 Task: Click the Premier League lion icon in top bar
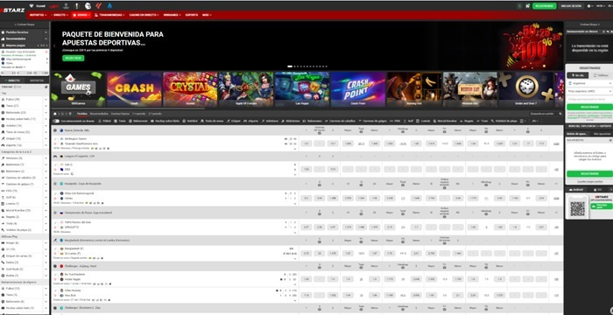click(88, 6)
